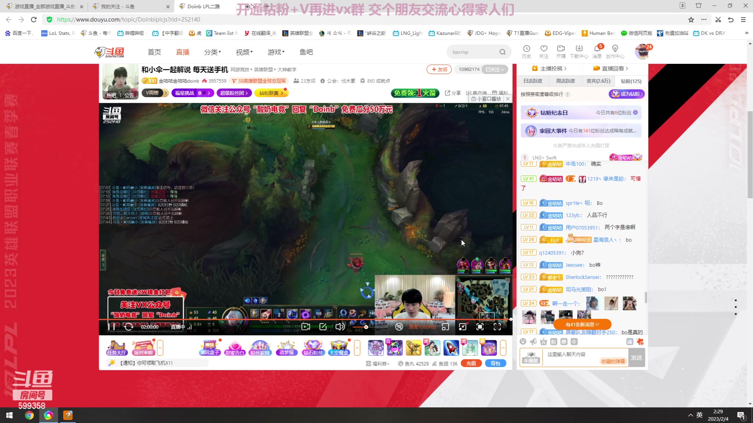This screenshot has height=423, width=753.
Task: Open the emoji smiley picker in chat
Action: [523, 342]
